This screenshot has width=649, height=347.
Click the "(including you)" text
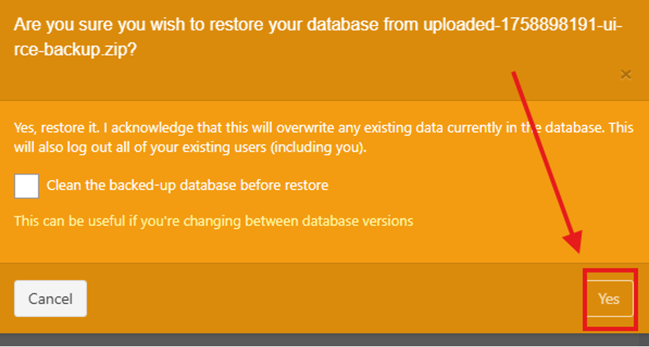(333, 148)
